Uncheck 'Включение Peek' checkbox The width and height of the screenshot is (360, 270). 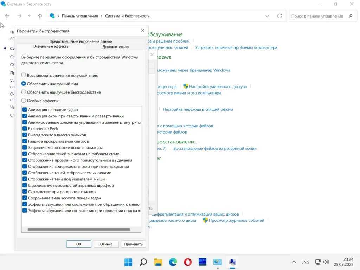tap(25, 129)
